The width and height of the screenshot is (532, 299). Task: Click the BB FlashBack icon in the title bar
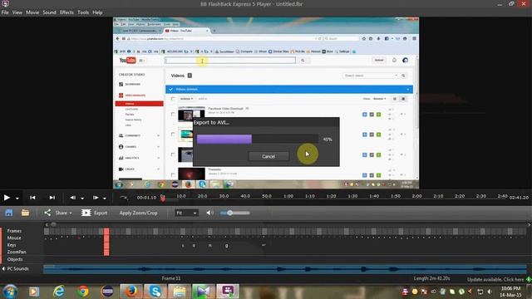tap(5, 3)
